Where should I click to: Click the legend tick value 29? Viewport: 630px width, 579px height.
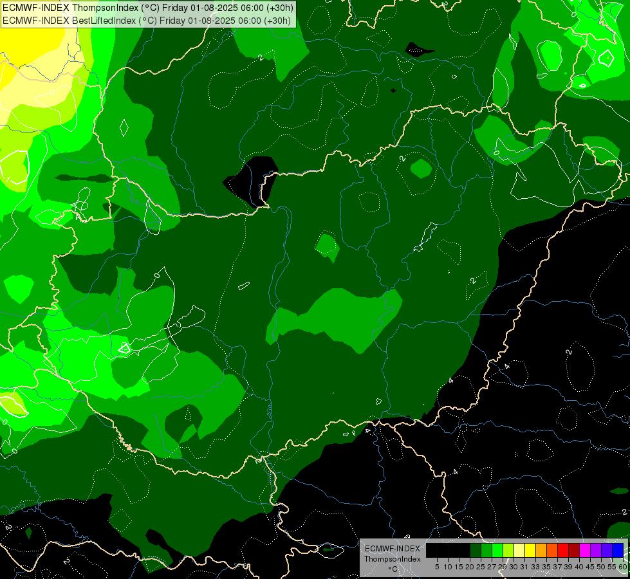pyautogui.click(x=503, y=567)
